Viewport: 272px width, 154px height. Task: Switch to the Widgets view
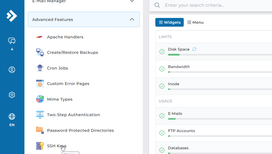170,22
